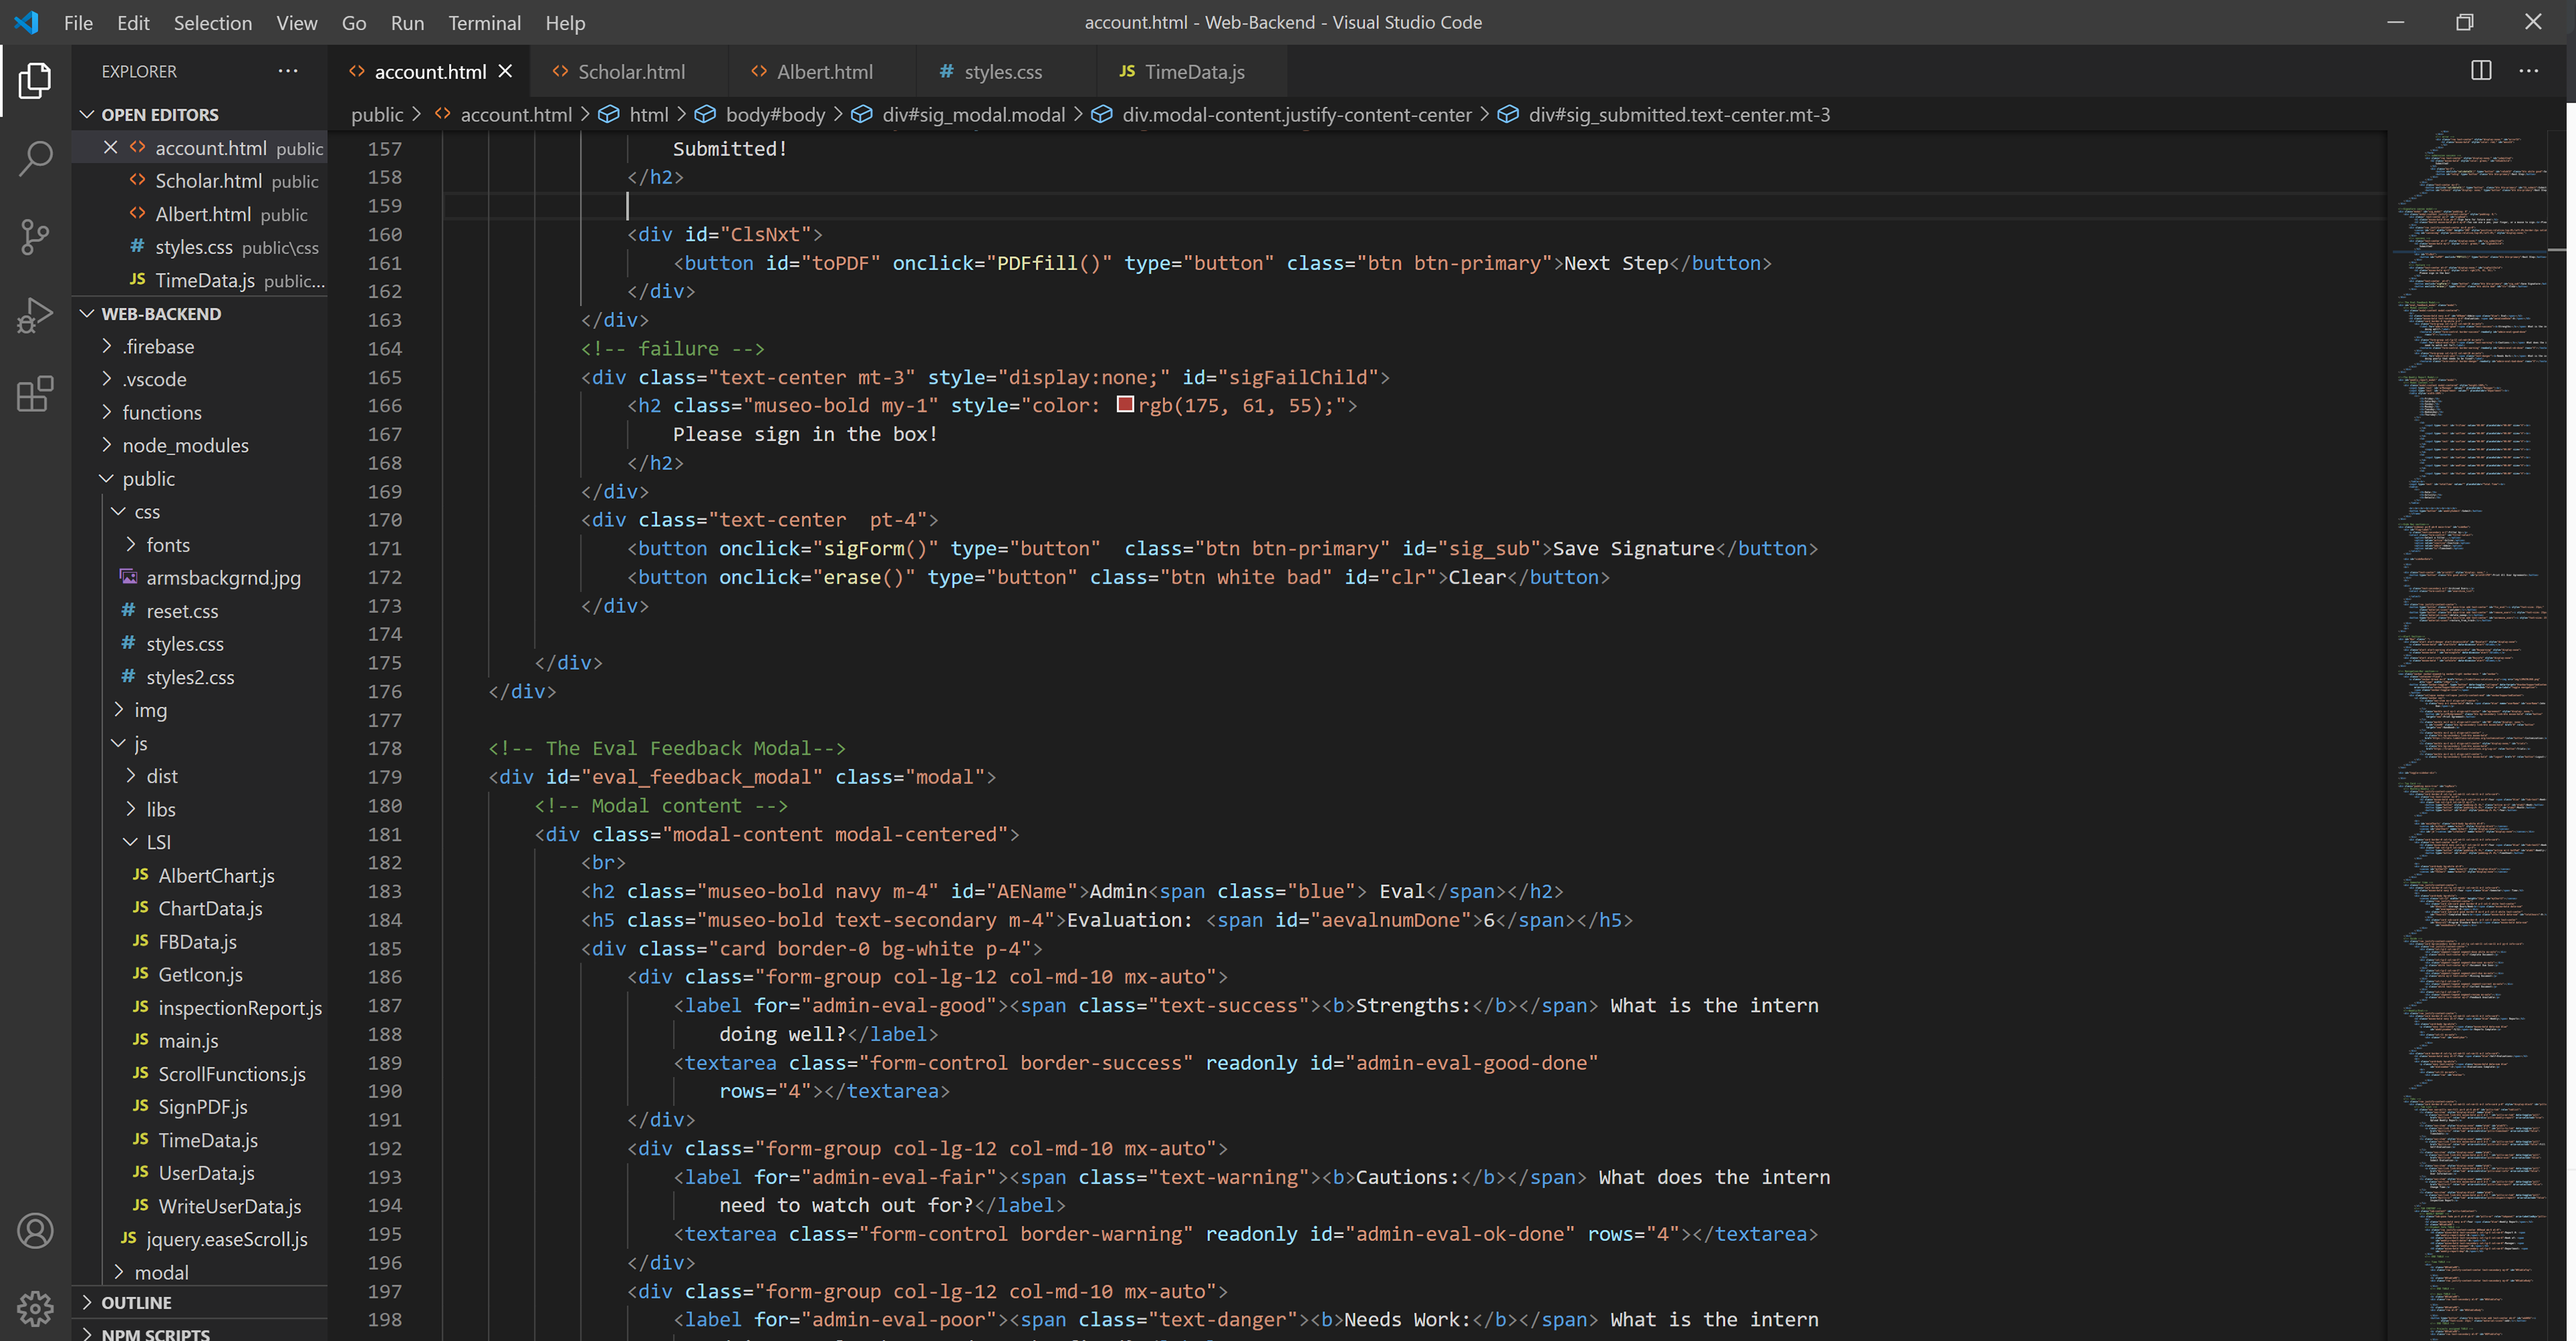
Task: Open the Search view in activity bar
Action: click(35, 158)
